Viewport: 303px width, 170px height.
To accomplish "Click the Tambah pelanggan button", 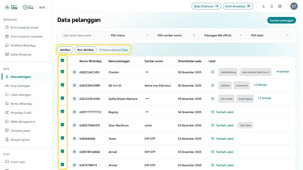I will [x=281, y=20].
